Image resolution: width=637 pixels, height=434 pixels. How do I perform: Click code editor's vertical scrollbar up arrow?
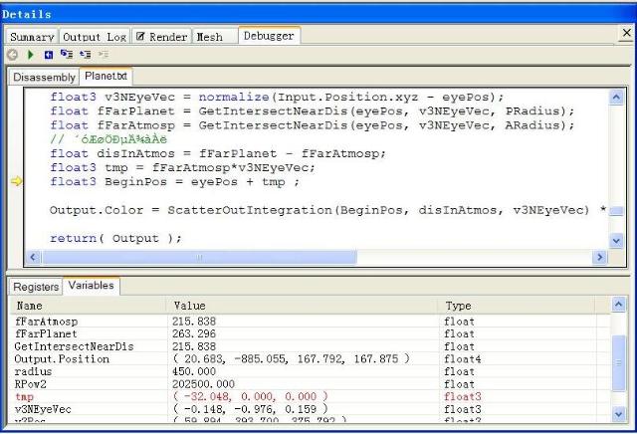tap(616, 98)
